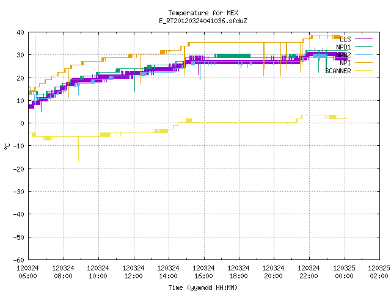The width and height of the screenshot is (391, 293).
Task: Click the x-axis label 120324 22:00
Action: click(x=309, y=272)
